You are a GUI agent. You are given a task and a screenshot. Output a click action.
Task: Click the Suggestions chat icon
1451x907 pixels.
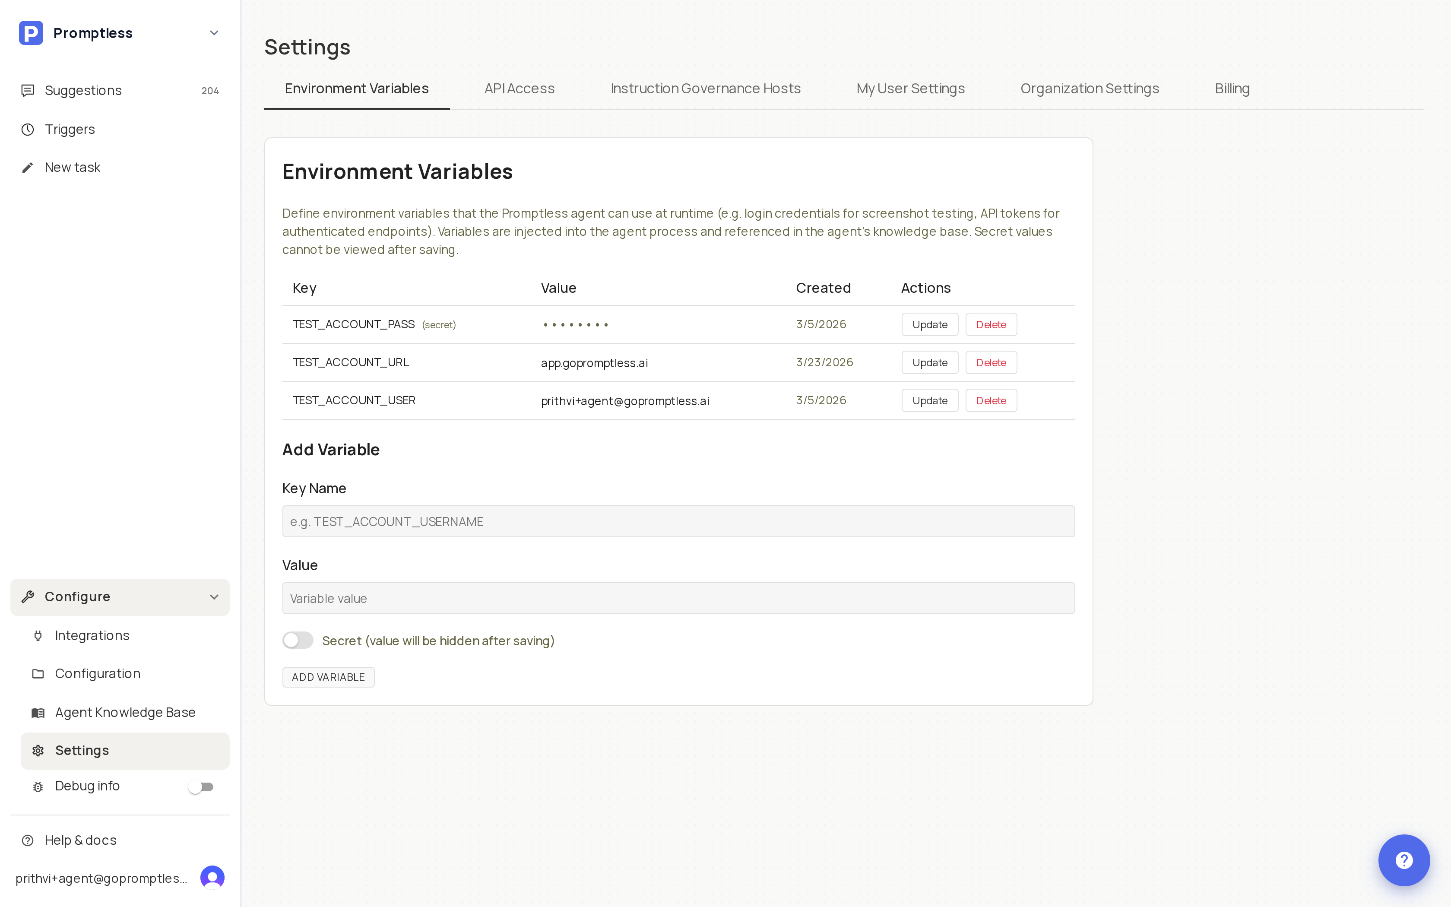(28, 91)
